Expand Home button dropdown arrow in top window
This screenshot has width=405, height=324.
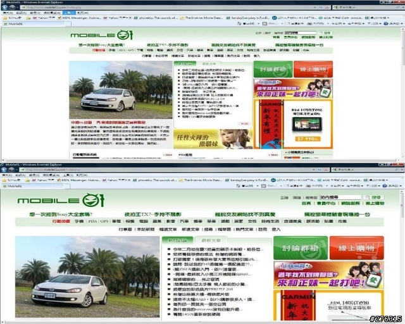pos(258,23)
